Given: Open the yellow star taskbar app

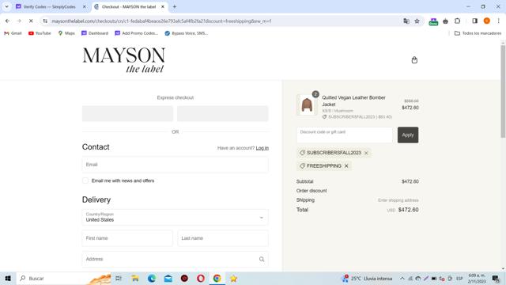Looking at the screenshot, I should click(x=233, y=278).
